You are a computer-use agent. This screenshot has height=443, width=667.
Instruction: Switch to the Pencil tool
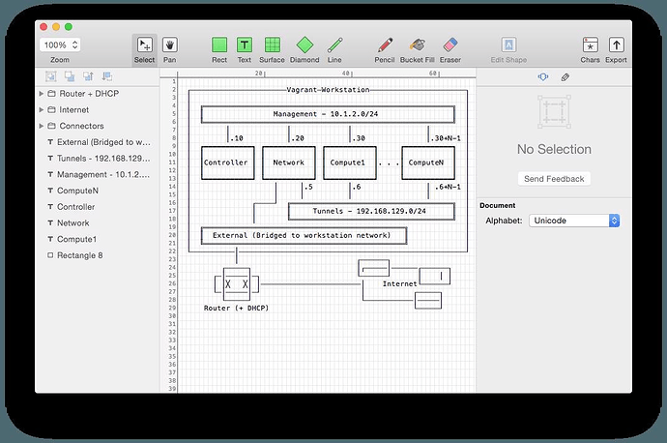(x=385, y=49)
